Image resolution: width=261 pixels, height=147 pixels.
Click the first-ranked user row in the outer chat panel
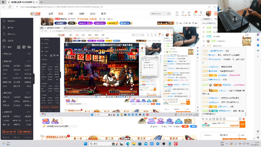(x=210, y=27)
